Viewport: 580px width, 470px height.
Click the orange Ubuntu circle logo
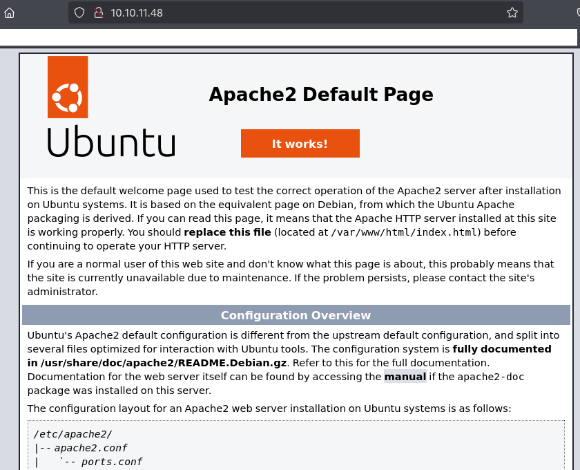click(x=68, y=87)
